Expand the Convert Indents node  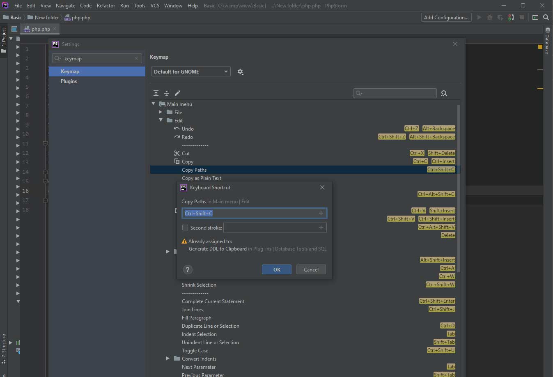(x=168, y=359)
